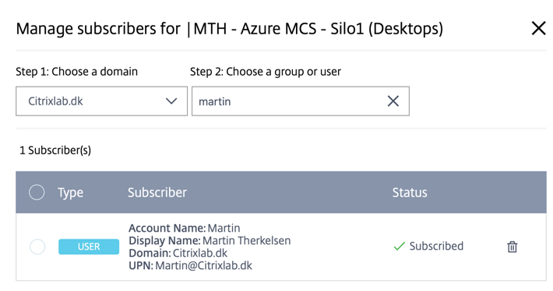The height and width of the screenshot is (291, 553).
Task: Sort by the Subscriber column header
Action: [157, 193]
